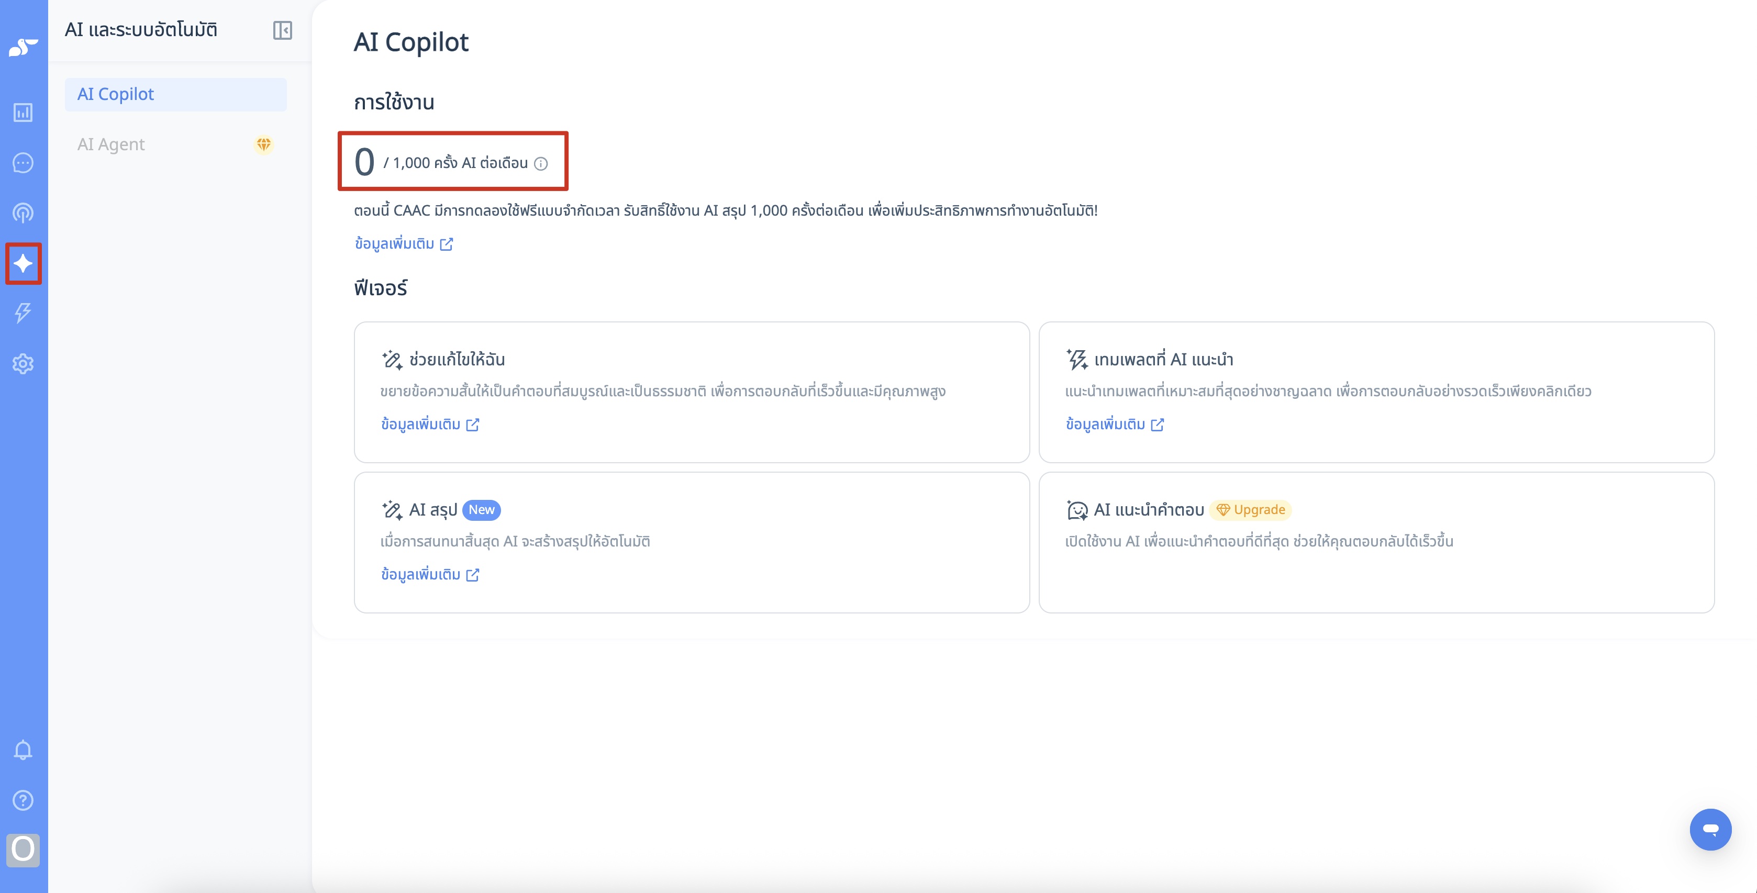
Task: Open the lightning bolt icon in sidebar
Action: point(23,313)
